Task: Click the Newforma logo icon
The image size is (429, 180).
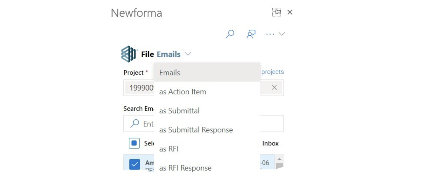Action: (129, 54)
